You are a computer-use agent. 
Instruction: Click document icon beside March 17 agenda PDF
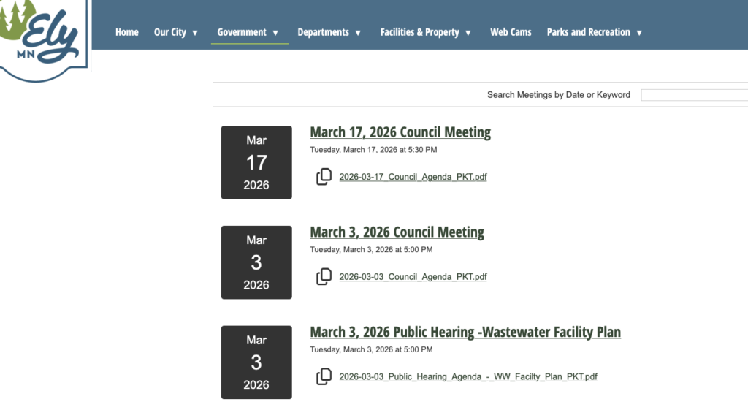tap(324, 177)
